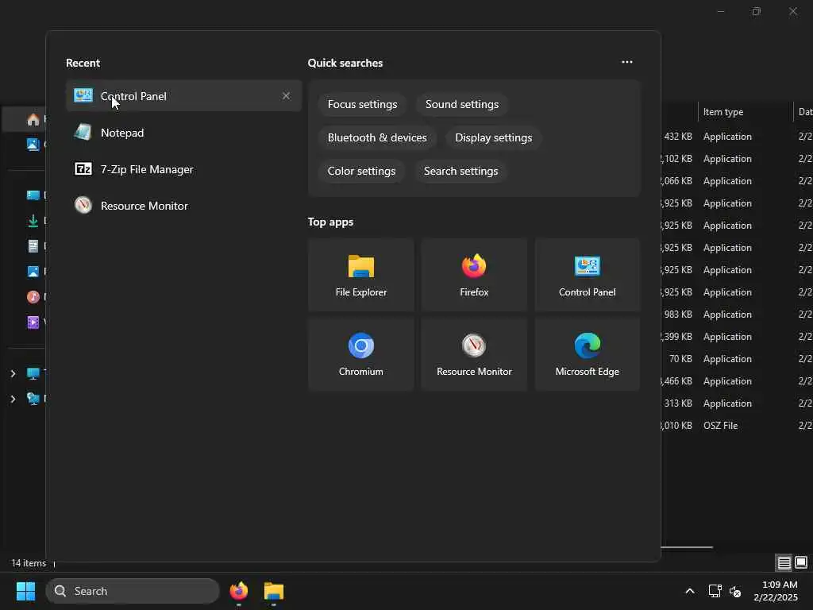Open Resource Monitor tile in Top apps
The image size is (813, 610).
[x=474, y=354]
